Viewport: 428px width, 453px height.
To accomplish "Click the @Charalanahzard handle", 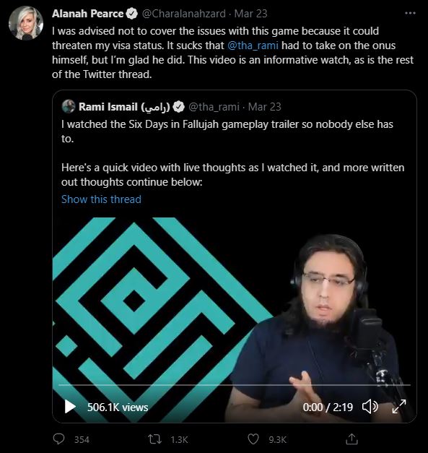I will click(183, 14).
